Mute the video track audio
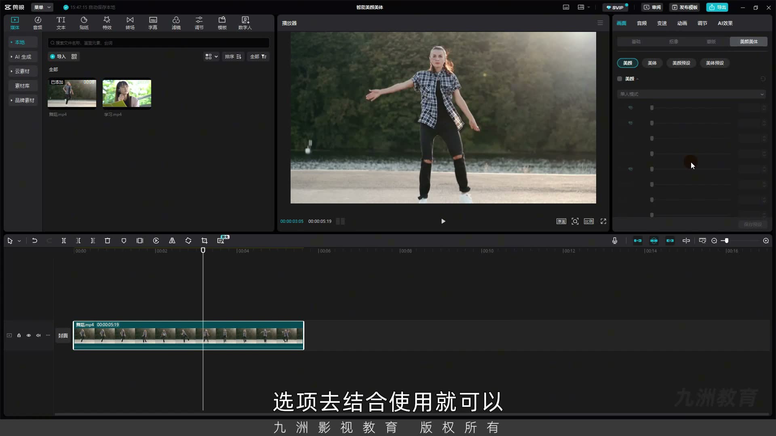 tap(38, 335)
